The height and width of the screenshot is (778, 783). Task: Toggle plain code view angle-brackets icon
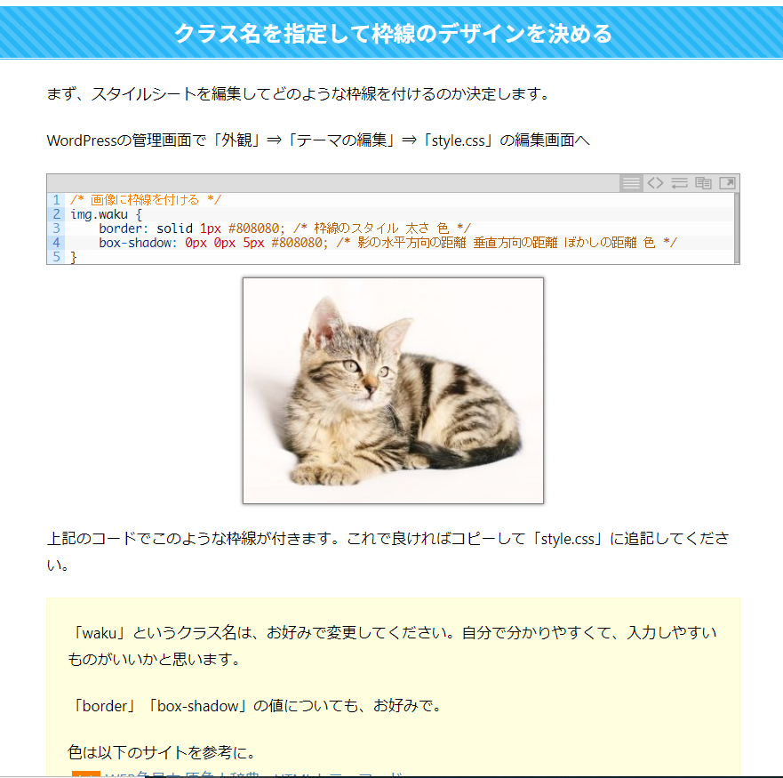coord(655,183)
